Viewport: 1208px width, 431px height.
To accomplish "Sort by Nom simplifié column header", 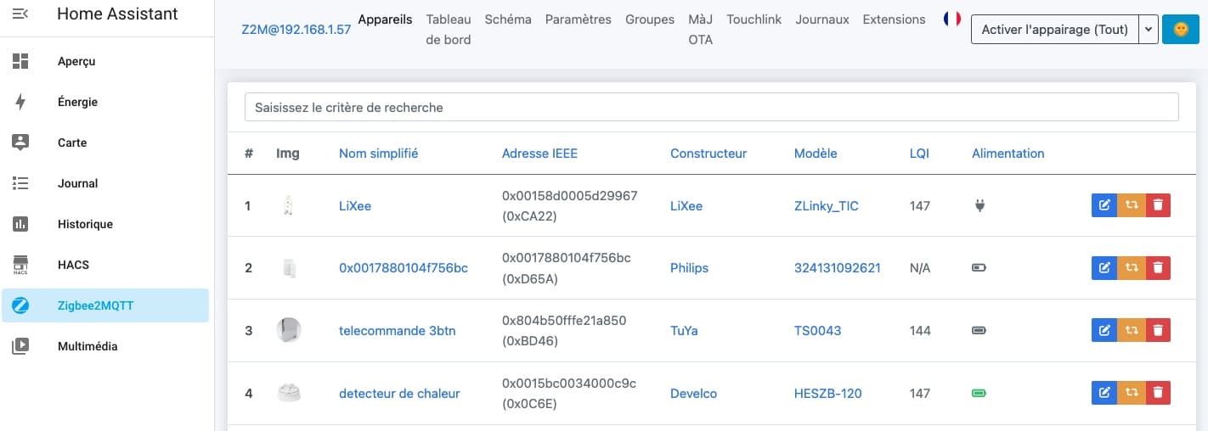I will click(378, 154).
